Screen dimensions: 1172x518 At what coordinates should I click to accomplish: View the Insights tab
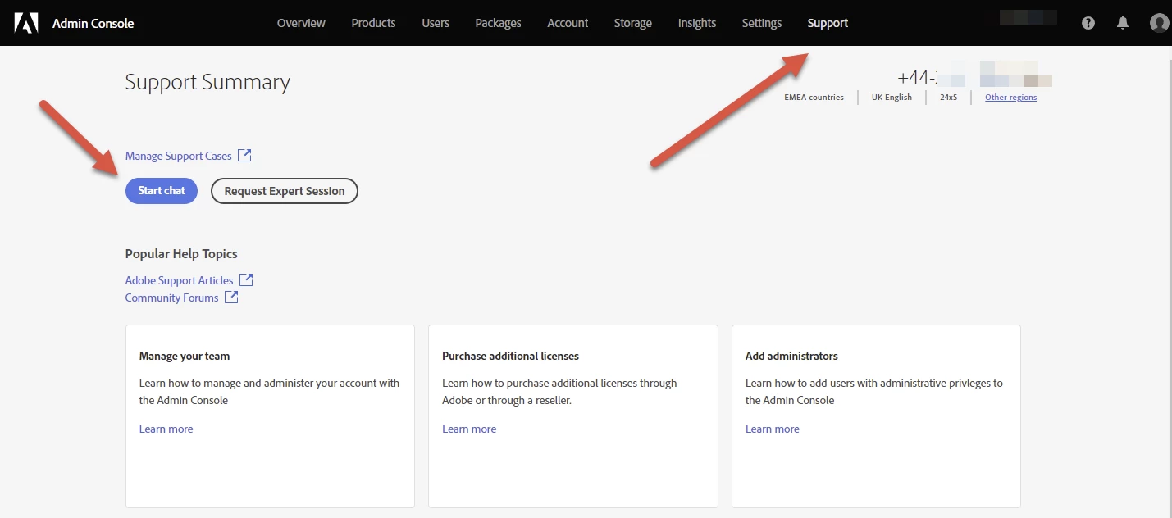tap(697, 23)
